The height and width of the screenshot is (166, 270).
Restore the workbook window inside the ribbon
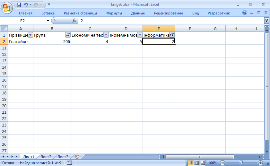coord(258,13)
